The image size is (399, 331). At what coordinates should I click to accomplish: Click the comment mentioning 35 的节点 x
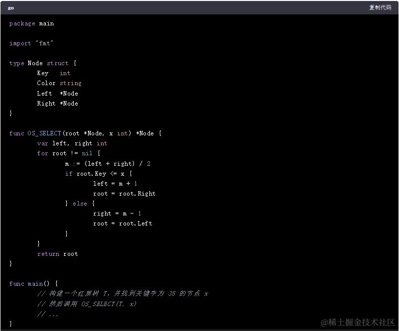tap(123, 294)
